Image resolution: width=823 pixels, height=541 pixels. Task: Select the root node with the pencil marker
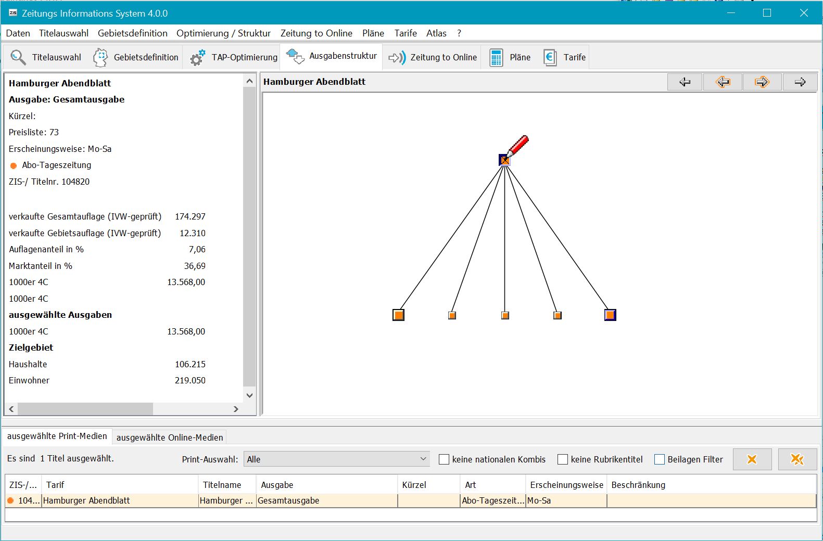click(504, 160)
